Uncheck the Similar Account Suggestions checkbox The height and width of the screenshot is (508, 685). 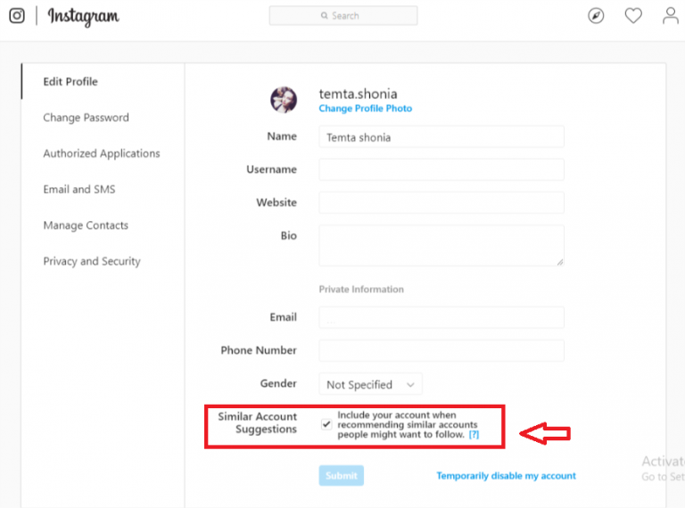click(326, 424)
